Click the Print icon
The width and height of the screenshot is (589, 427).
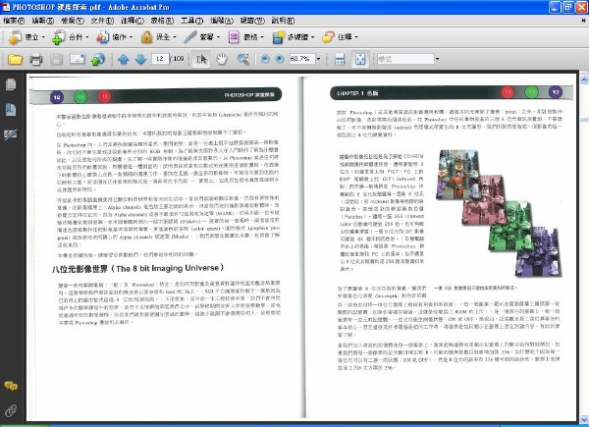(36, 59)
